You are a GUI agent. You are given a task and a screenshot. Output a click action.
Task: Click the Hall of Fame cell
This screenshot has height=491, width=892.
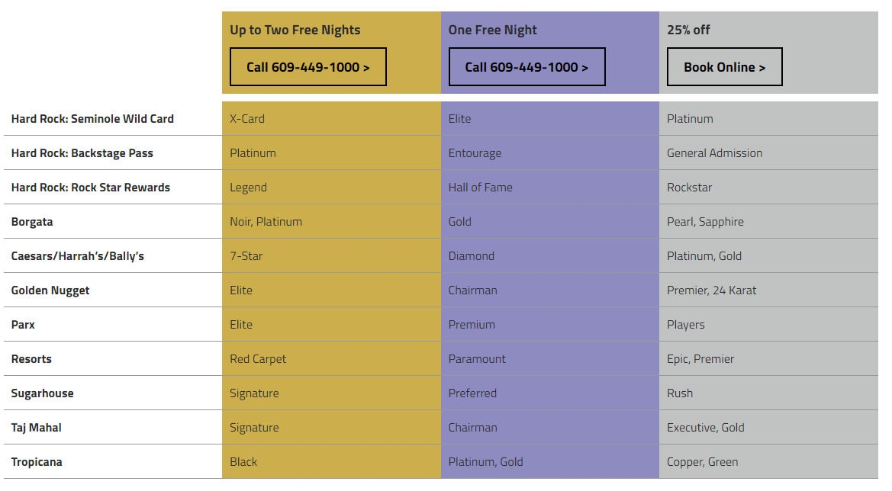pyautogui.click(x=481, y=188)
